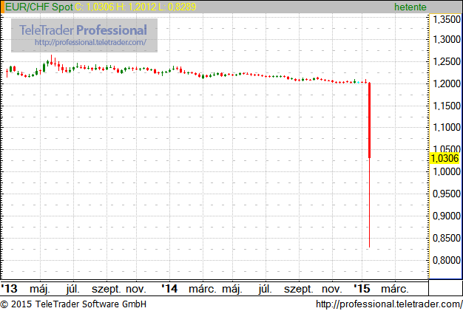Click the 0,8500 price axis label
This screenshot has width=463, height=311.
[447, 238]
